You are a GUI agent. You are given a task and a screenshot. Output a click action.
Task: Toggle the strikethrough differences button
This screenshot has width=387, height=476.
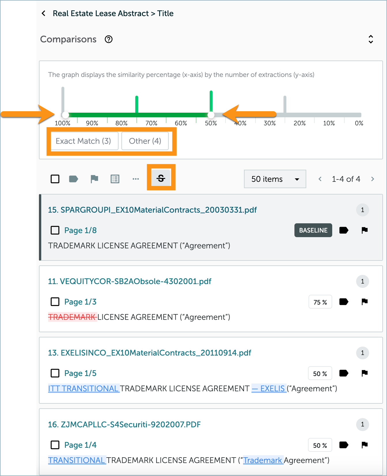pyautogui.click(x=161, y=178)
